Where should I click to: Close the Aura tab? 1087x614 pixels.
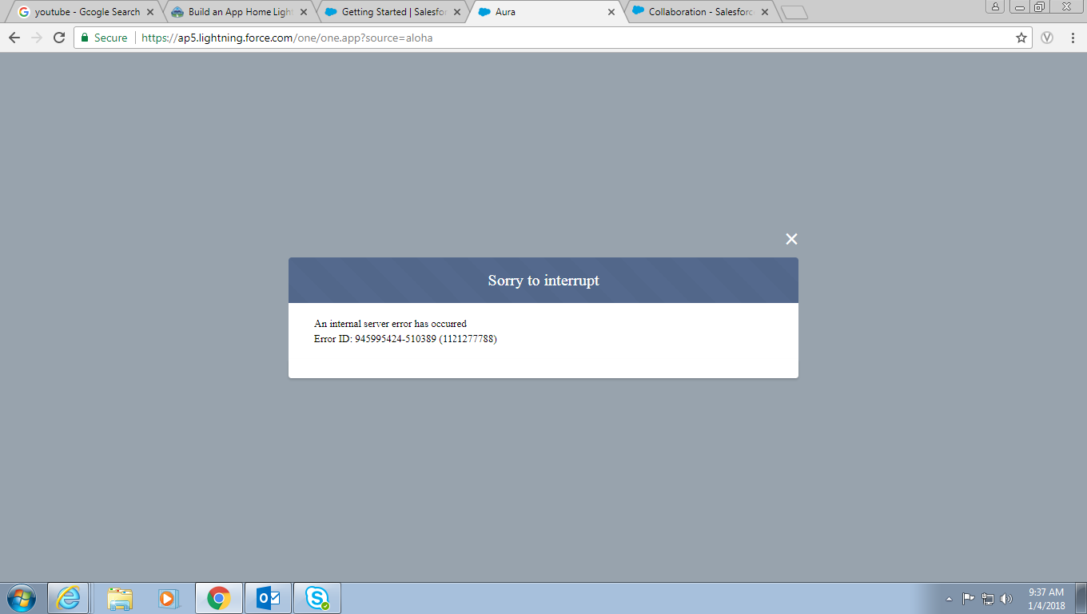611,12
